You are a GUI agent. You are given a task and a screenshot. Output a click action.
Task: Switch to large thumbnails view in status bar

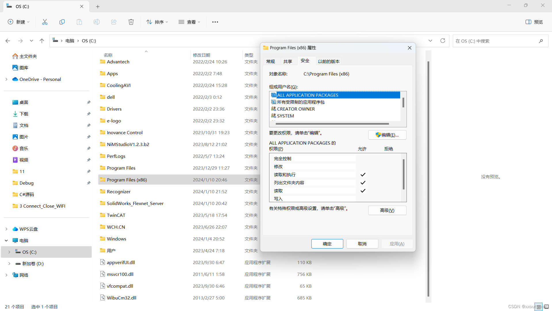click(546, 307)
